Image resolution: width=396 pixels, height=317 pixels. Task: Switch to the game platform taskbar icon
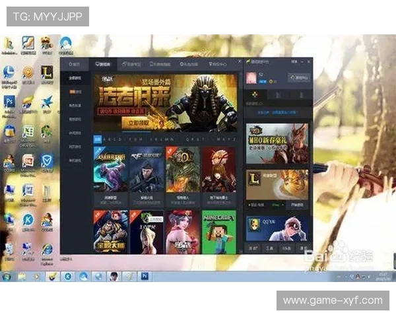(x=53, y=277)
